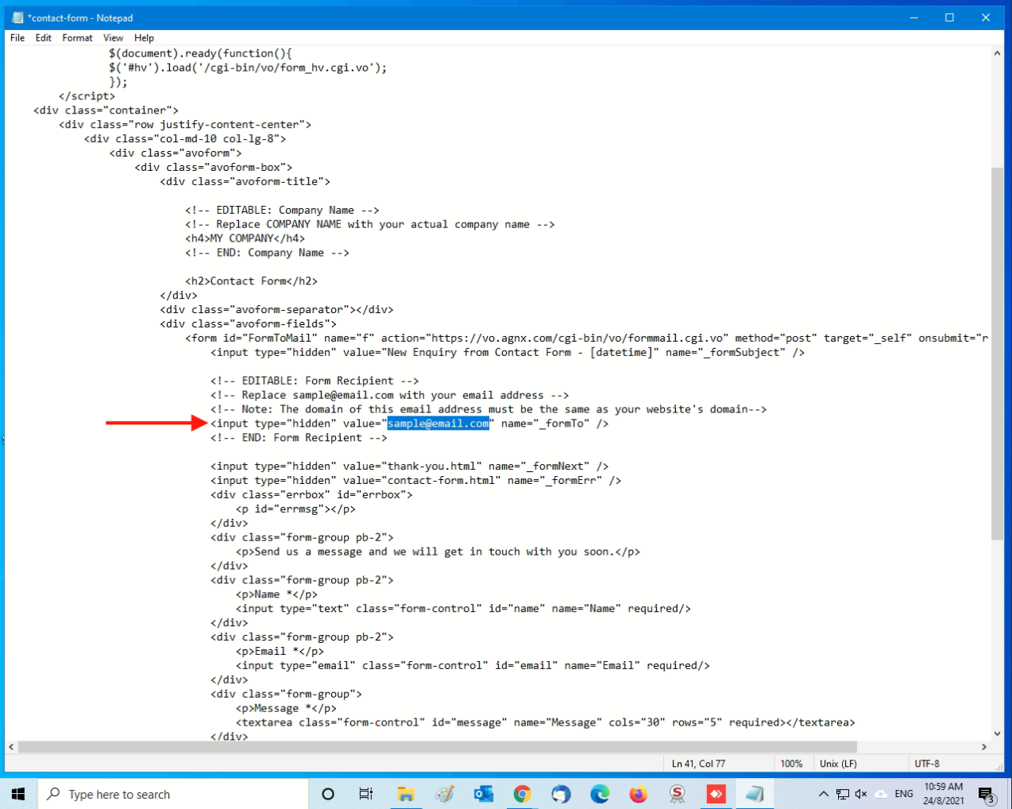Open Outlook from the taskbar
The image size is (1012, 809).
[x=483, y=794]
